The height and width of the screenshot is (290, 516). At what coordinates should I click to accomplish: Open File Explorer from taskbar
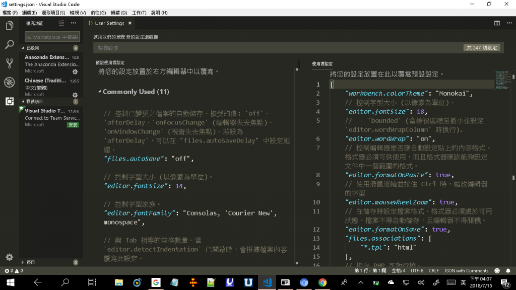(x=119, y=282)
